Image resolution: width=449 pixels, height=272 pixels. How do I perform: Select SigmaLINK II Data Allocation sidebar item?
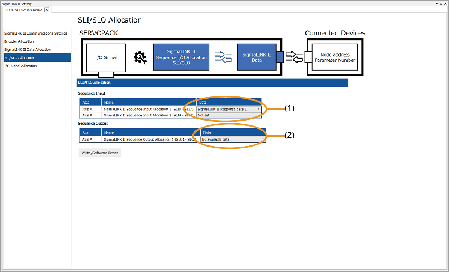(x=27, y=49)
